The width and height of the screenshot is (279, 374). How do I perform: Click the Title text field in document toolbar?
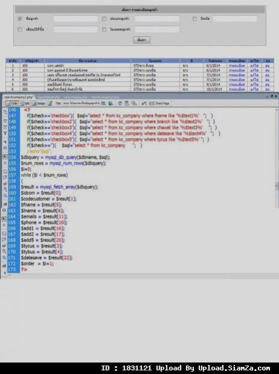(81, 103)
